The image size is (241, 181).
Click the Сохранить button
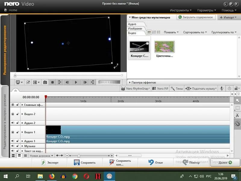[85, 163]
